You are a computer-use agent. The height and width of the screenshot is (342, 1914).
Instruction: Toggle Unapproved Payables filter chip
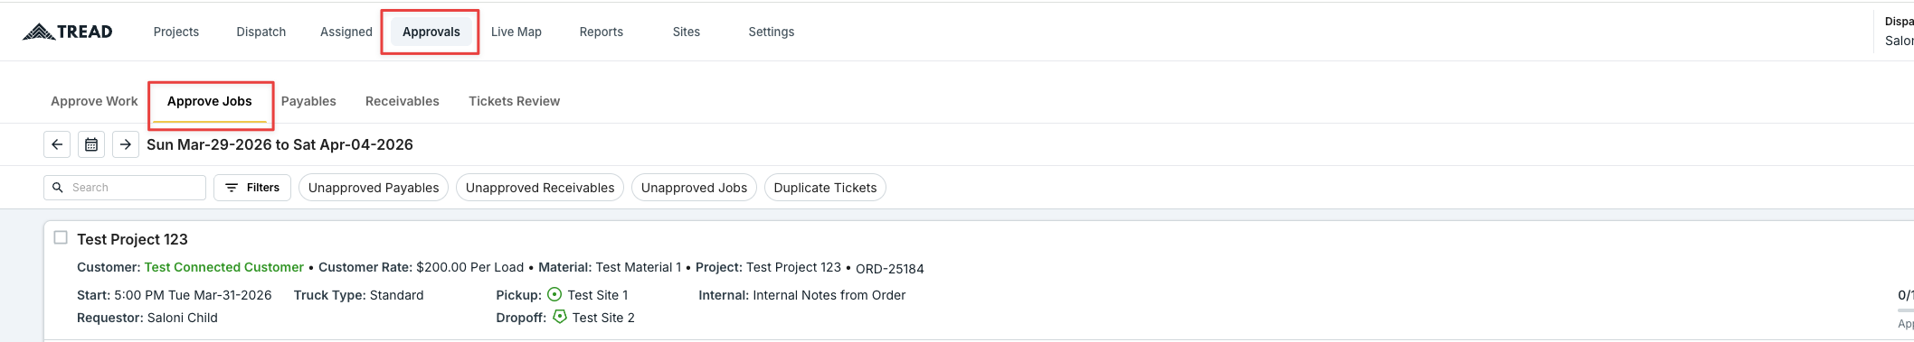(374, 188)
